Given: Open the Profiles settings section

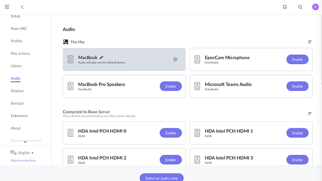Looking at the screenshot, I should point(17,41).
